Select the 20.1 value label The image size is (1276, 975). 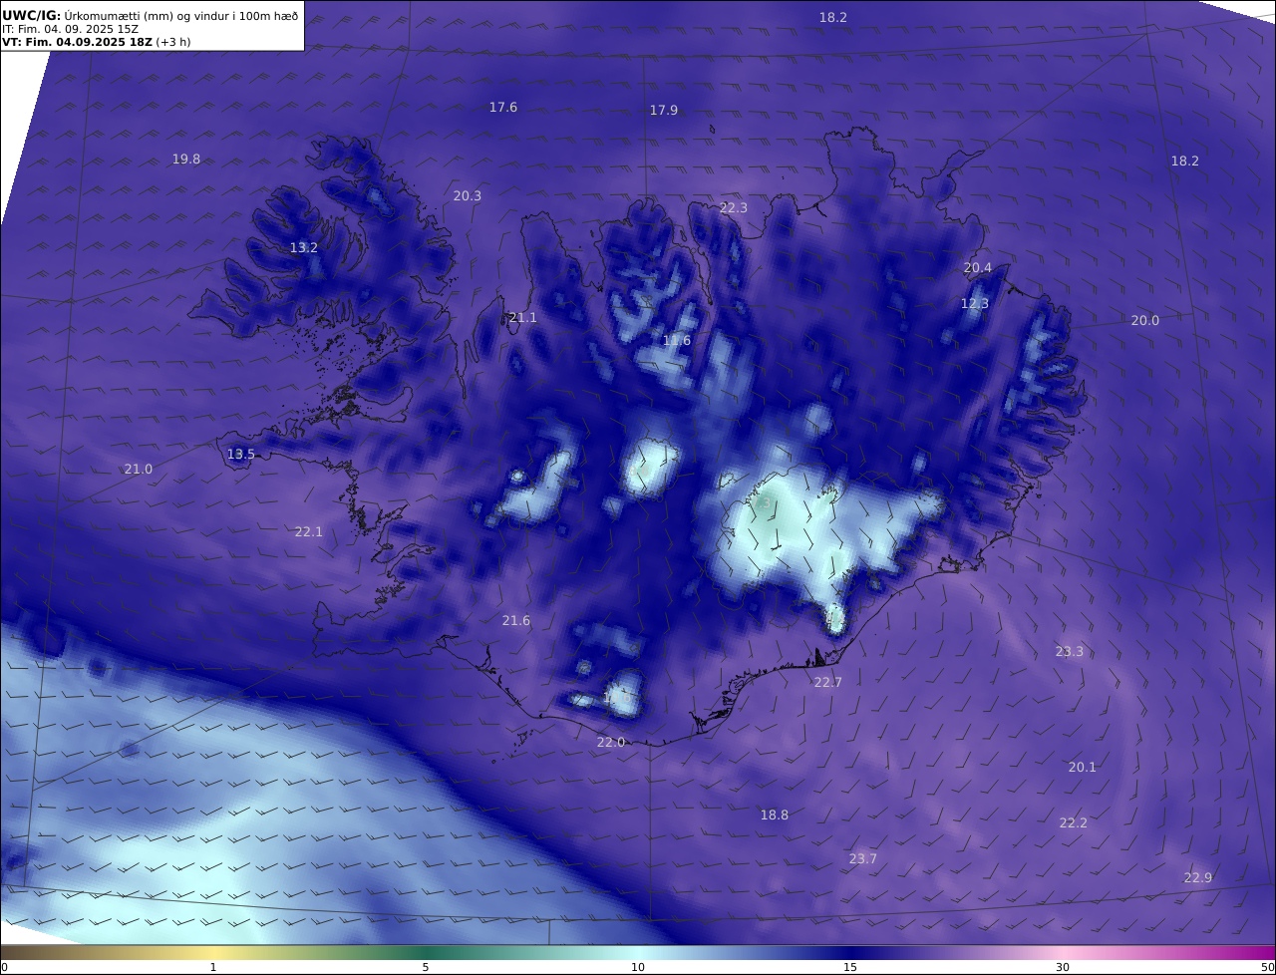pos(1083,767)
